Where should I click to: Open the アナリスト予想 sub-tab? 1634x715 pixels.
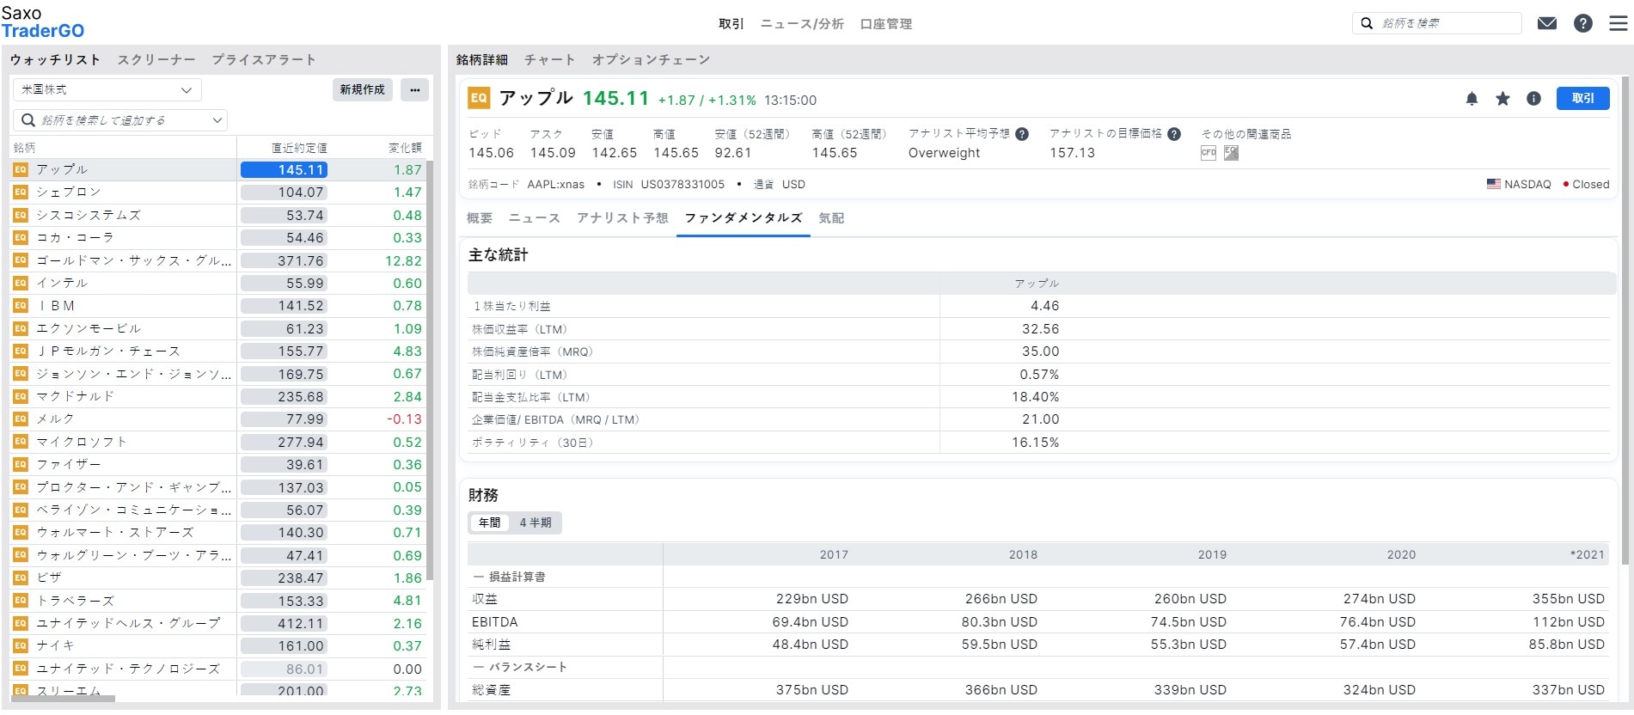622,218
